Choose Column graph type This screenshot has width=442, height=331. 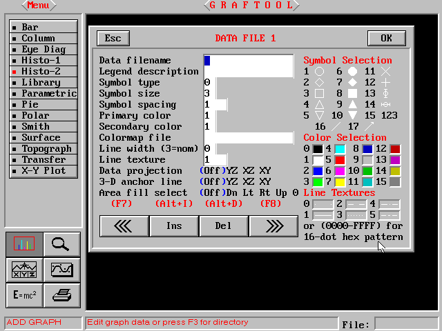tap(44, 39)
